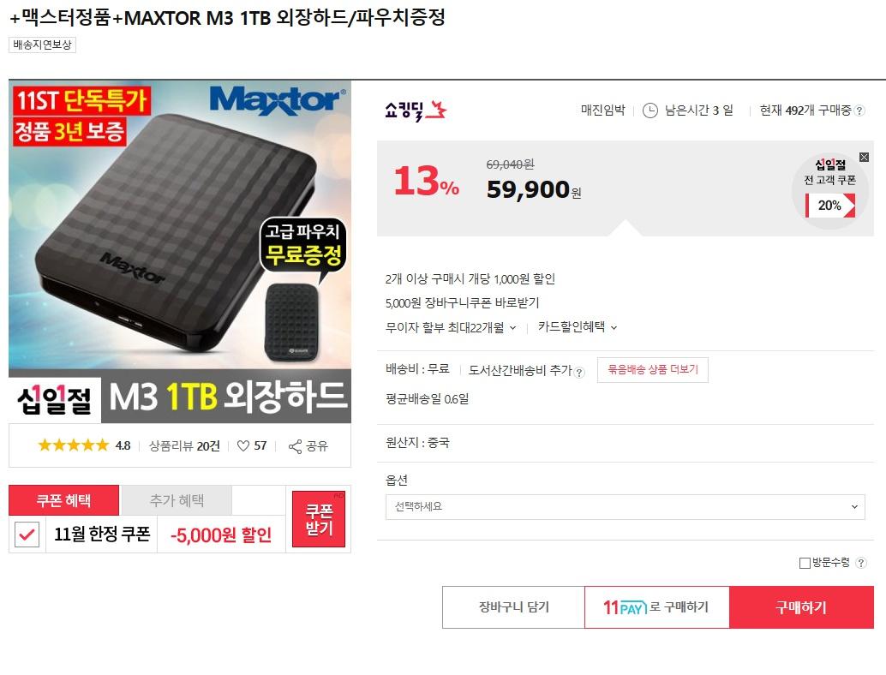Open the 옵션 선택하세요 dropdown
Viewport: 886px width, 675px height.
pos(625,506)
